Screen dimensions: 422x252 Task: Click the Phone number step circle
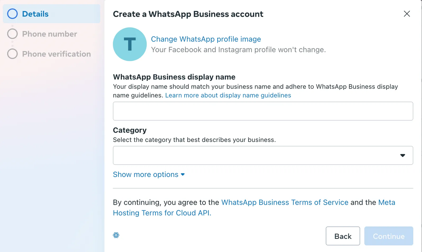pyautogui.click(x=13, y=34)
